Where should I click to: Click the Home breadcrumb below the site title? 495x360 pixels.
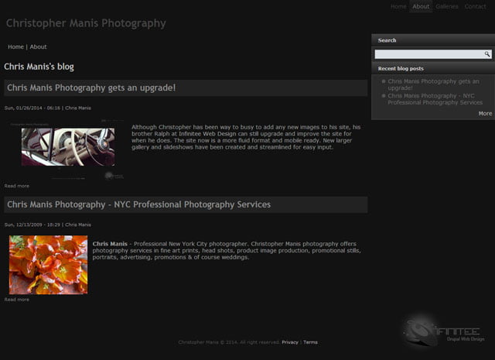click(x=15, y=47)
